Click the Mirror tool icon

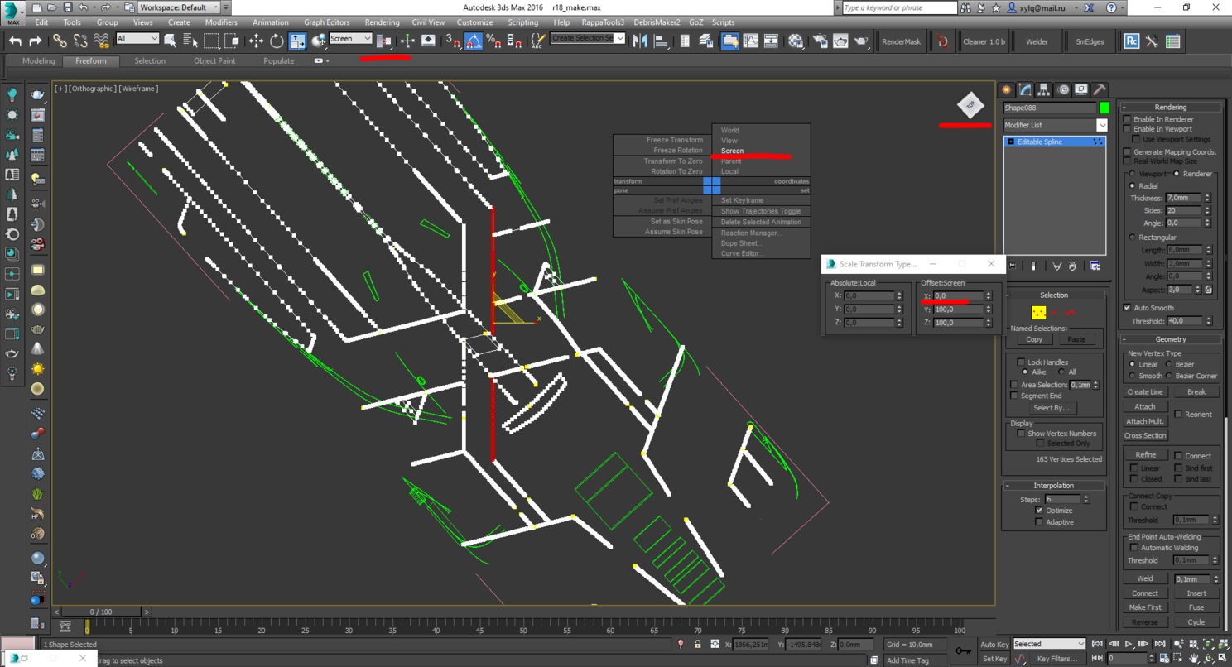(640, 41)
